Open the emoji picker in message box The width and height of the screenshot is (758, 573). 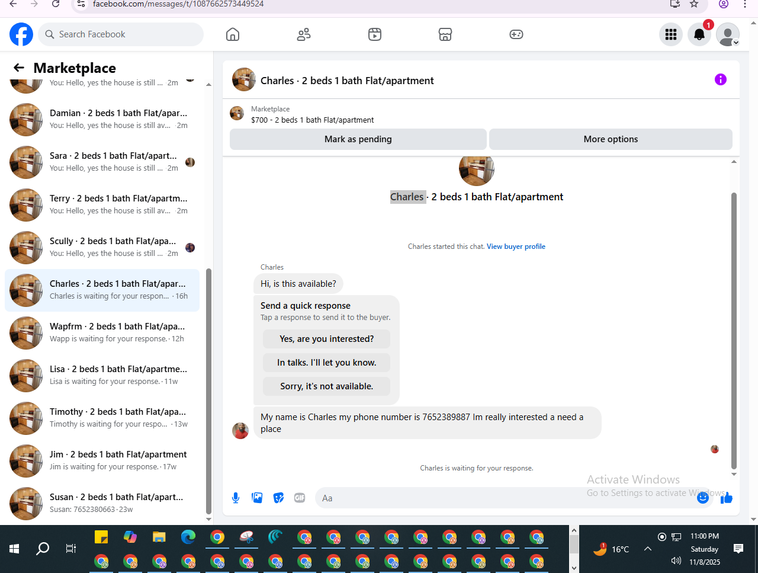coord(703,498)
